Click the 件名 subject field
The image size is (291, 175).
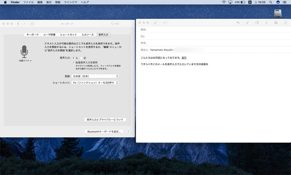pos(215,43)
